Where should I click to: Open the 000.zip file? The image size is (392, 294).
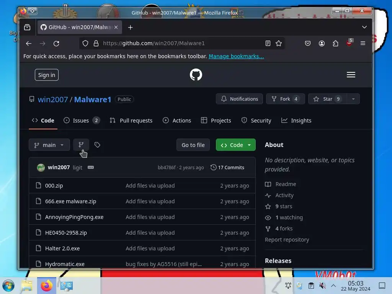(x=54, y=186)
